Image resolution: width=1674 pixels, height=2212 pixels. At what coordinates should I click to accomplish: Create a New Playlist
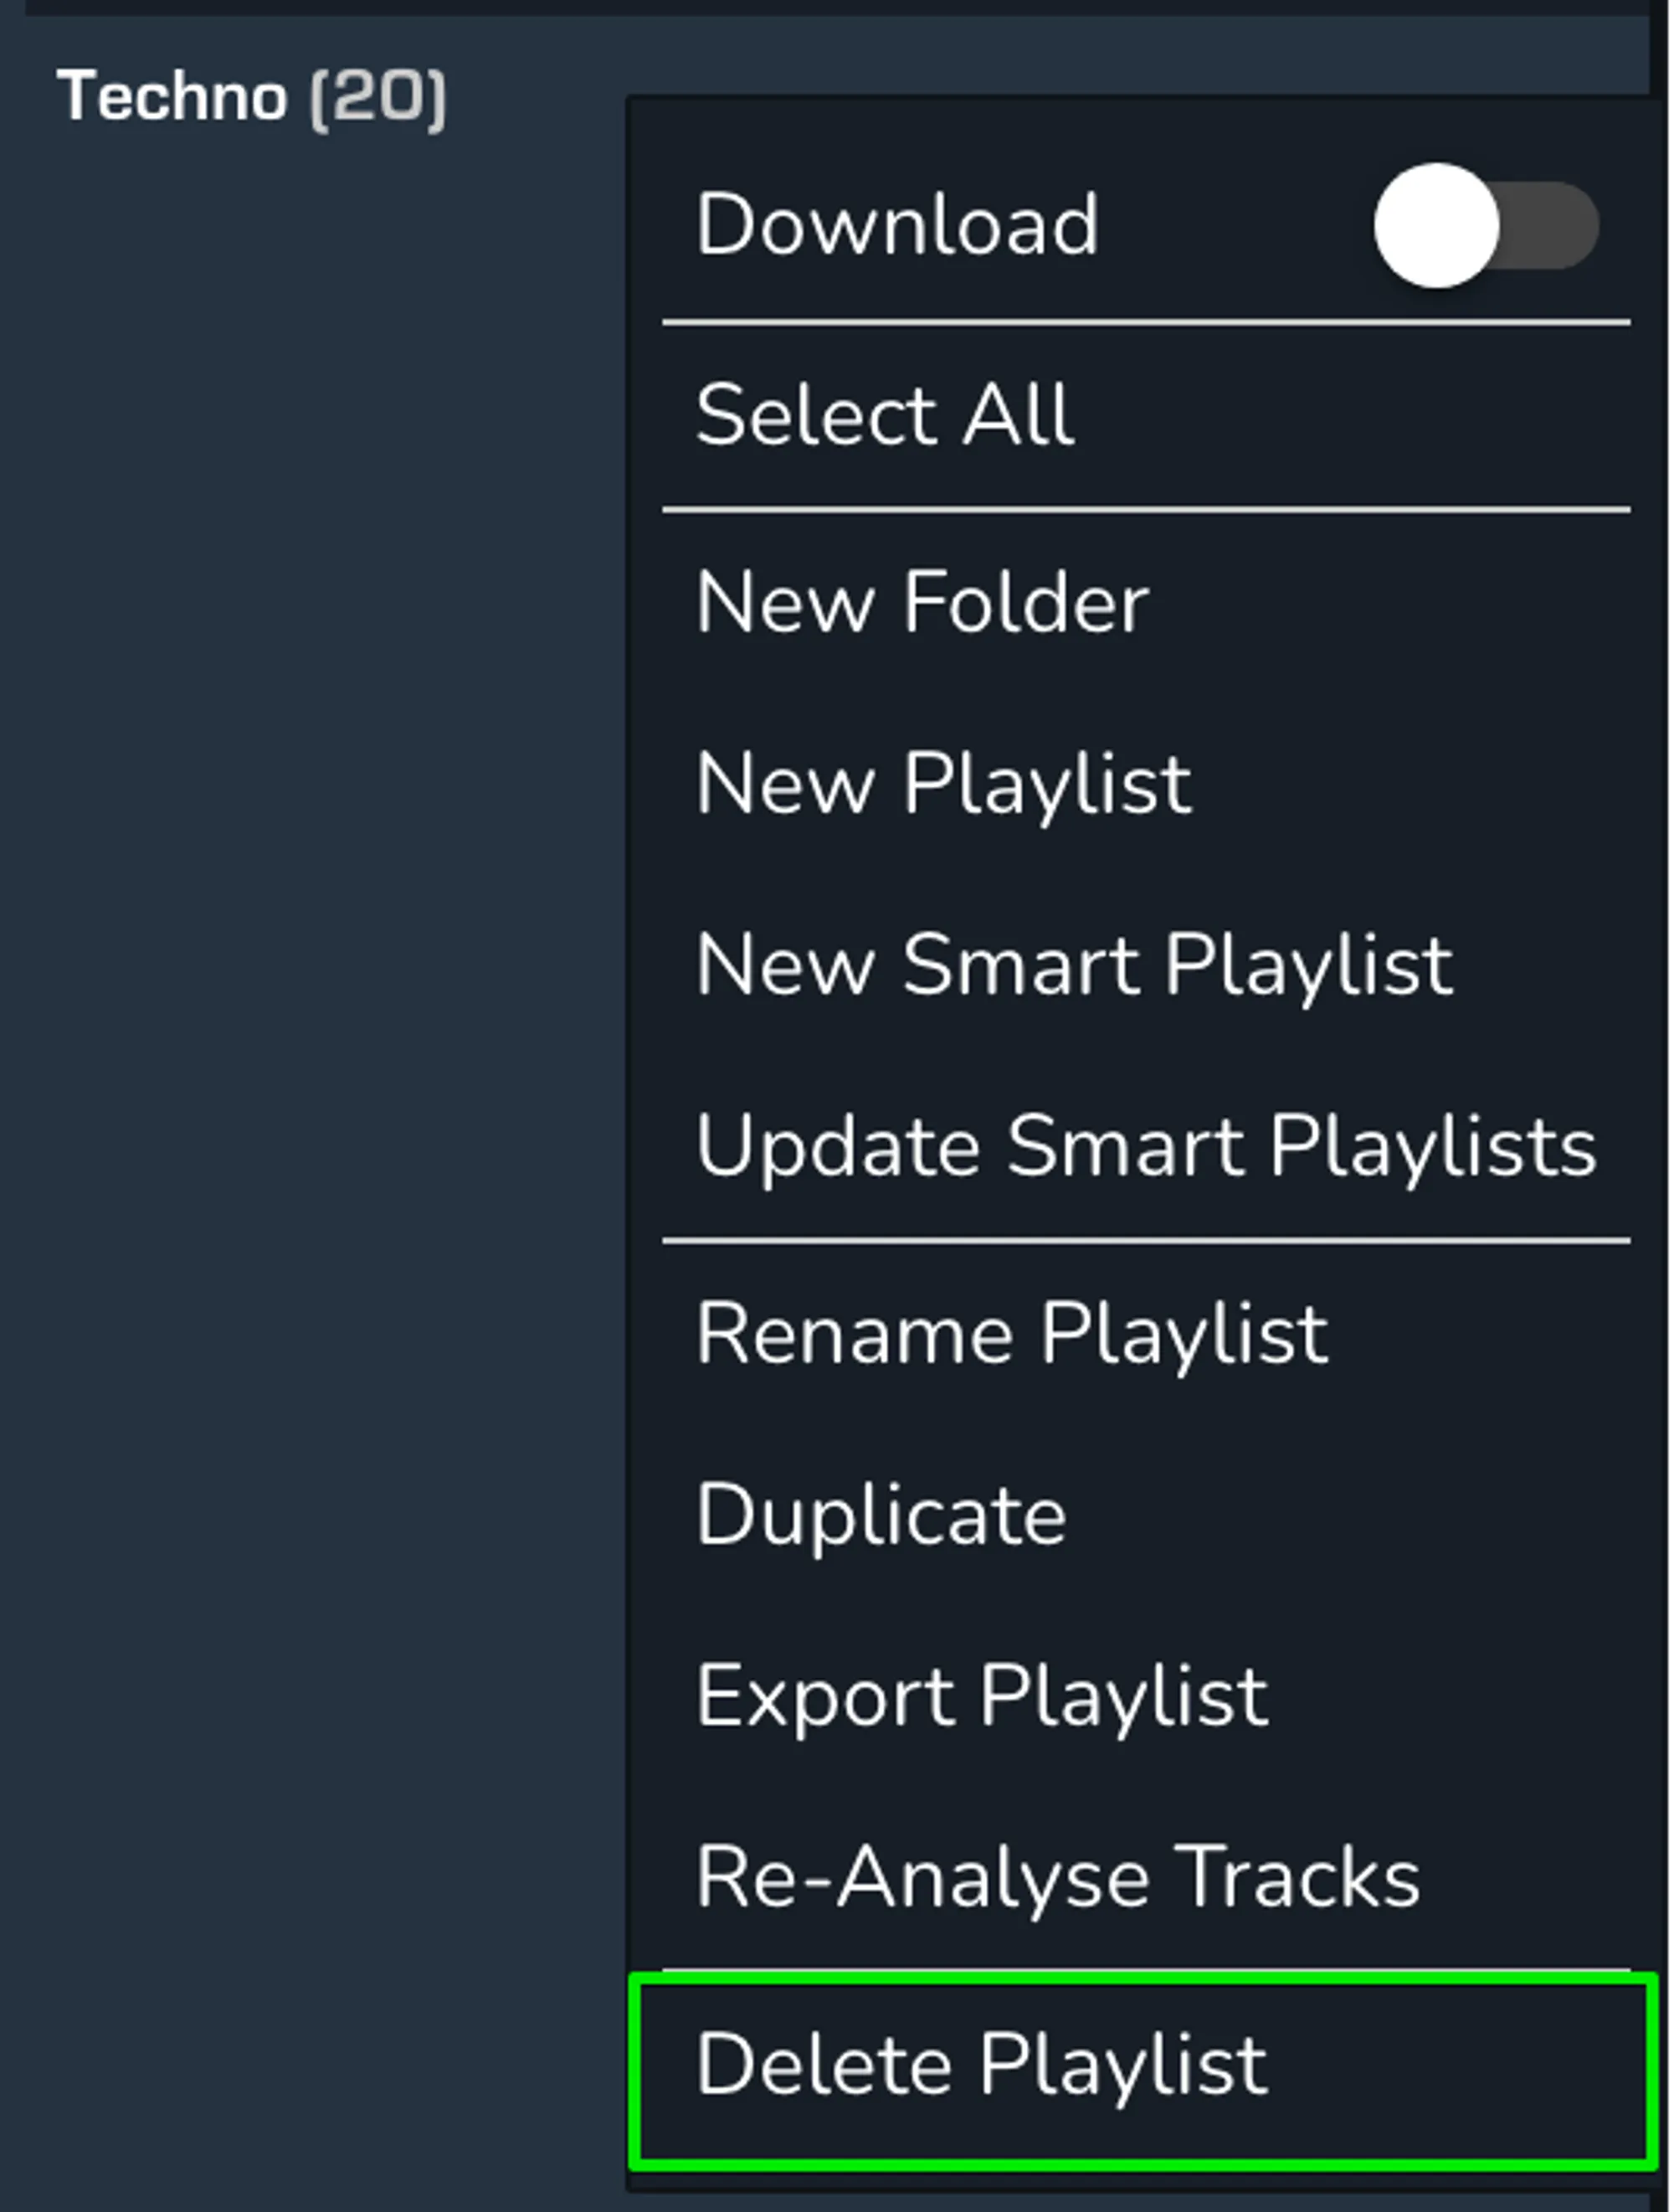[944, 784]
